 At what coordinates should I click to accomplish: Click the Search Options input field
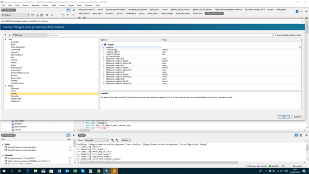159,35
